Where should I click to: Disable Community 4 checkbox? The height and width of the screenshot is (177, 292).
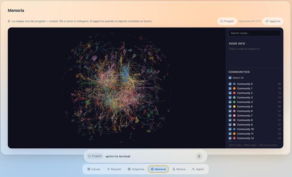click(x=230, y=102)
